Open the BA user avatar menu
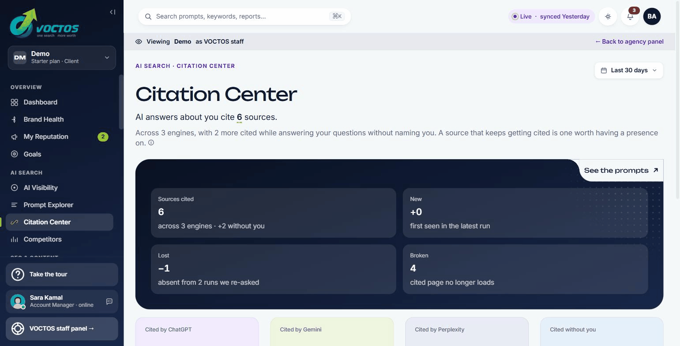 [x=652, y=17]
